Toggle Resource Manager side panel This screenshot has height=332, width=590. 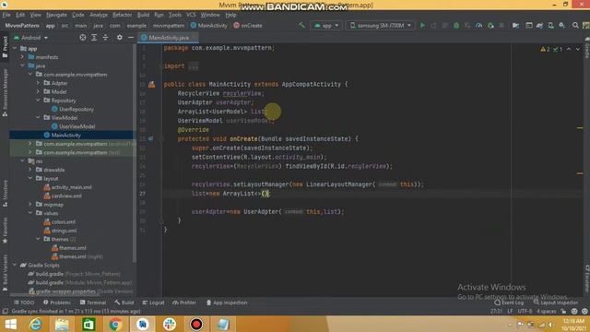tap(5, 92)
